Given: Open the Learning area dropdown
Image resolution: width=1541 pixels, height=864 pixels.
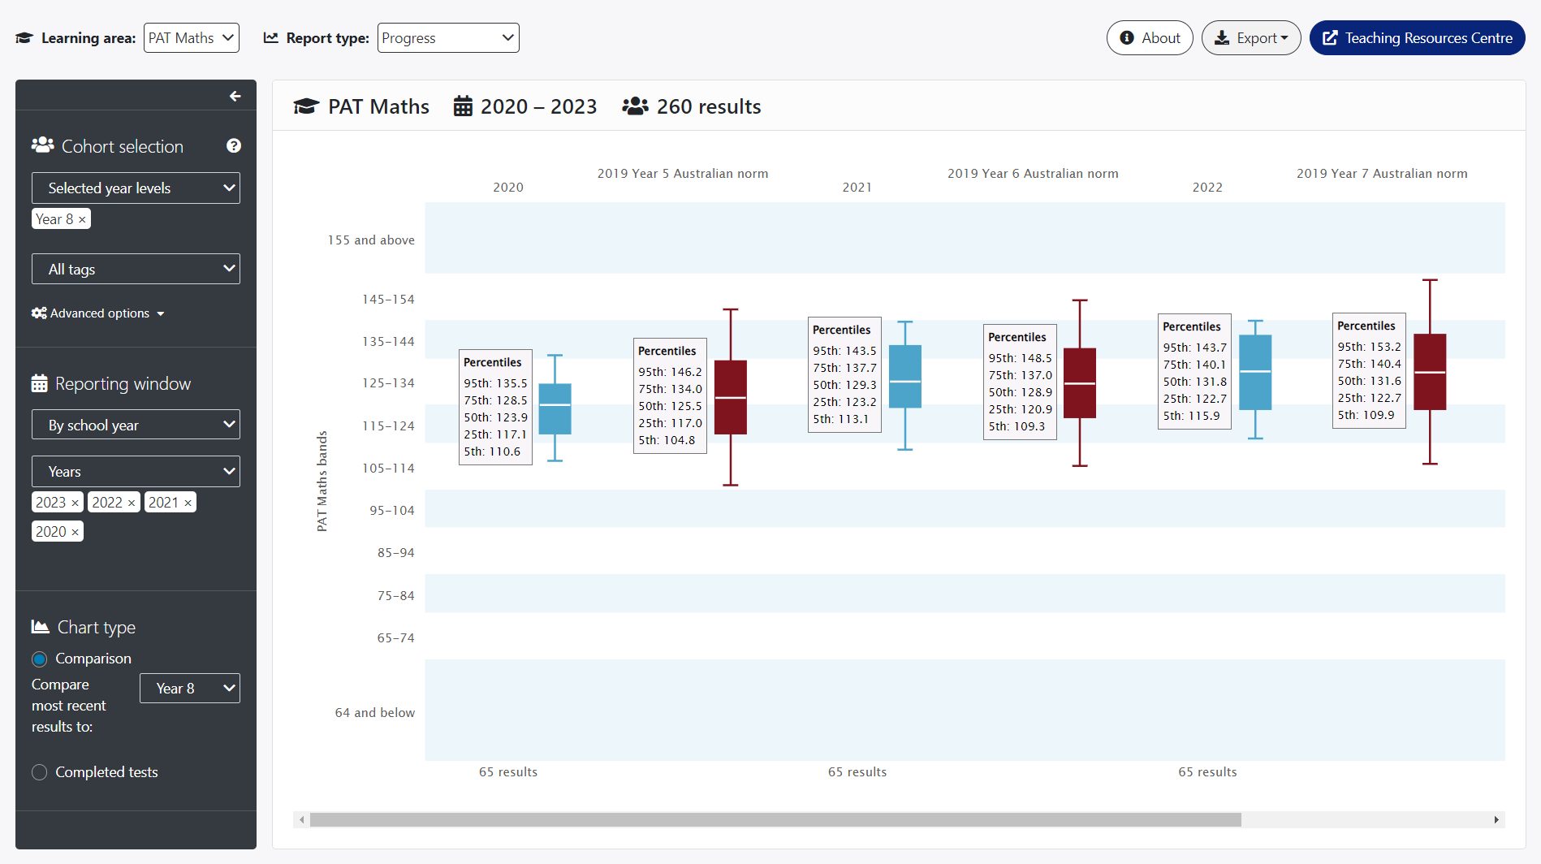Looking at the screenshot, I should (x=192, y=38).
